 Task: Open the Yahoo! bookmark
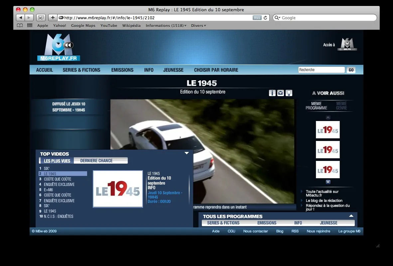[60, 26]
